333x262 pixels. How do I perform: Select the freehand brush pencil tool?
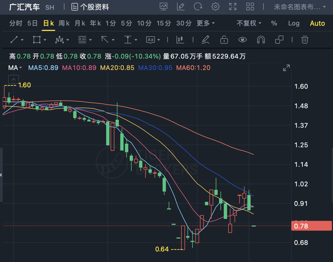coord(206,40)
